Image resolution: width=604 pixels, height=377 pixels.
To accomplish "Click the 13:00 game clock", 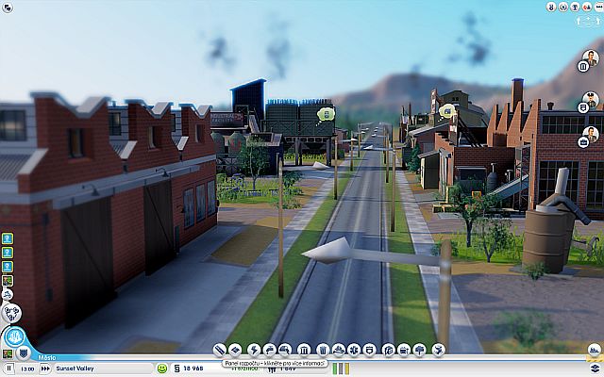I will tap(27, 369).
